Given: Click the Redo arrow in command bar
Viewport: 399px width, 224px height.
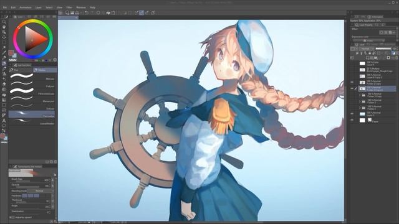Looking at the screenshot, I should [92, 12].
